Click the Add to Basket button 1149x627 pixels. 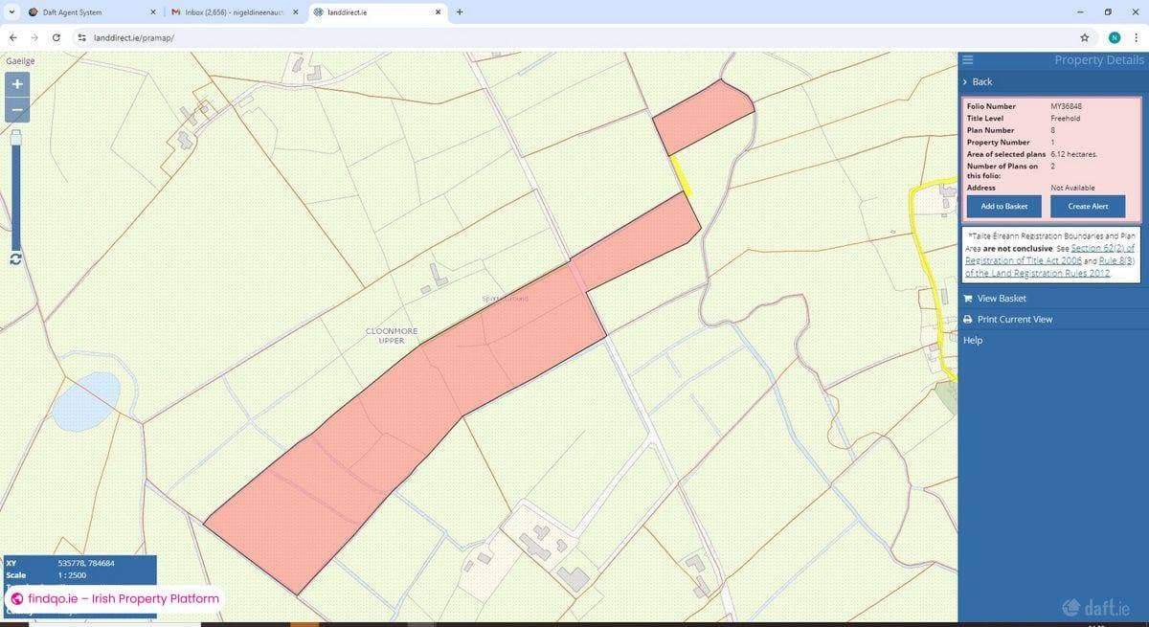[x=1003, y=206]
